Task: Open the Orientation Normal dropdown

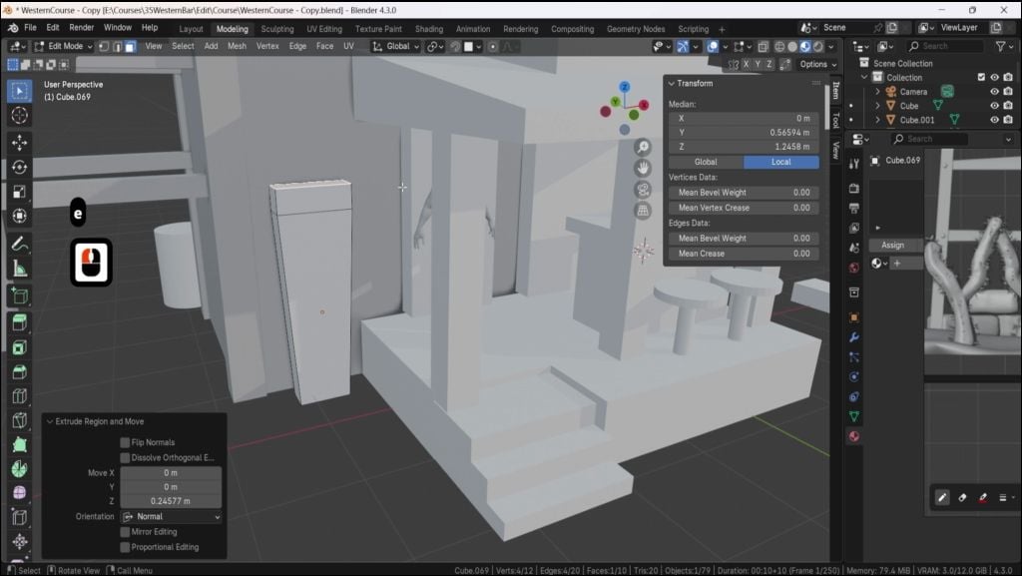Action: (x=172, y=517)
